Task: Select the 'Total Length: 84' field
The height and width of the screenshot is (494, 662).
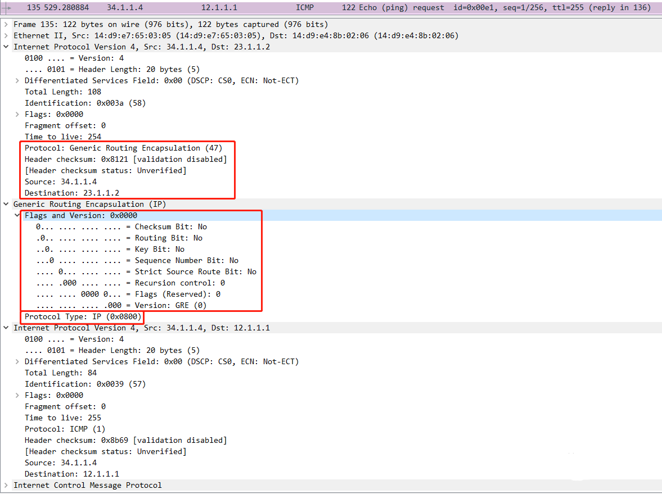Action: point(61,373)
